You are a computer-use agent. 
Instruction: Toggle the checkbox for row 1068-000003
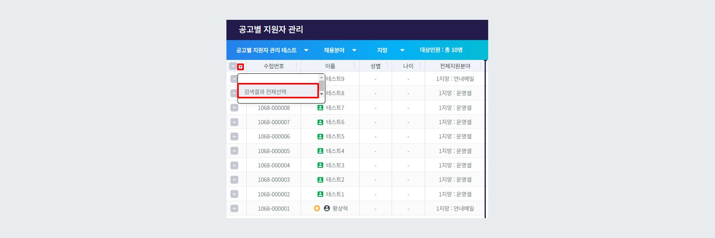pyautogui.click(x=234, y=180)
